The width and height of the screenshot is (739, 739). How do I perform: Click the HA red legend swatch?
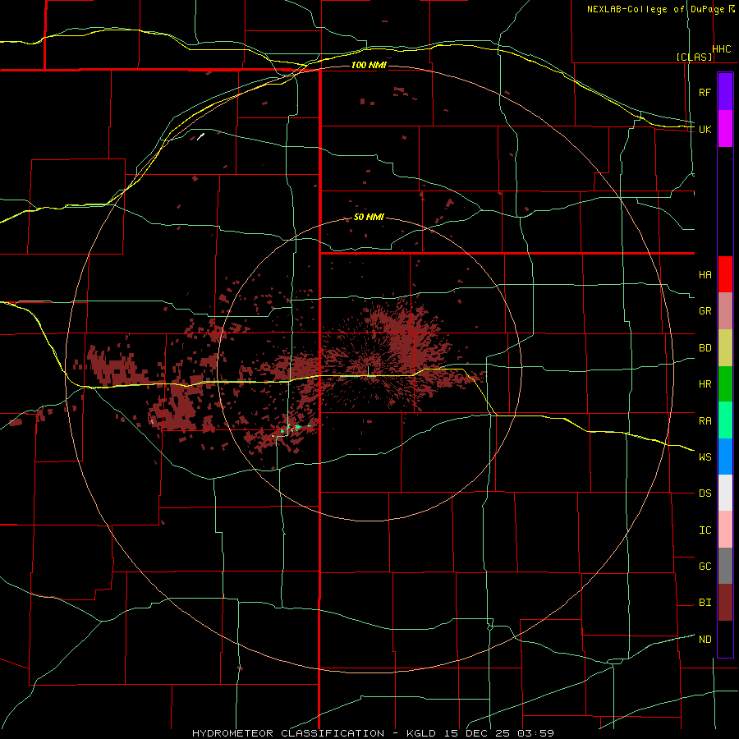tap(725, 274)
